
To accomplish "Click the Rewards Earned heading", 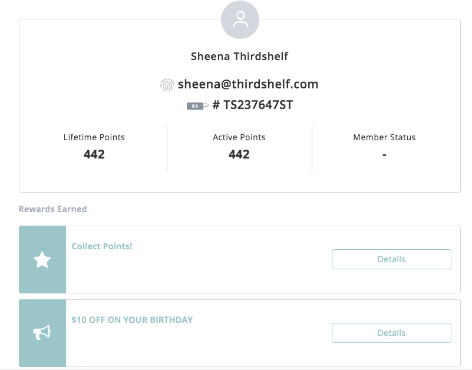I will click(x=52, y=209).
